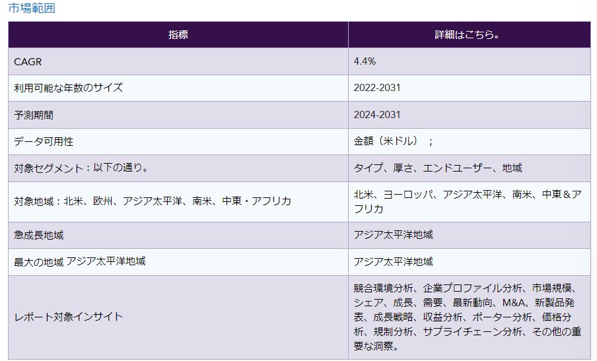The image size is (597, 361).
Task: Click the 急成長地域 label cell
Action: [178, 235]
